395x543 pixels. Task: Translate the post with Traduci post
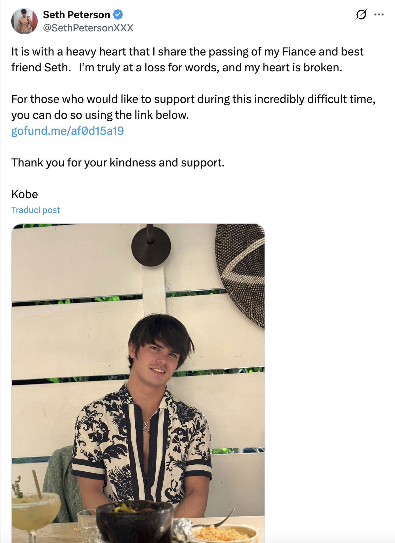tap(36, 210)
